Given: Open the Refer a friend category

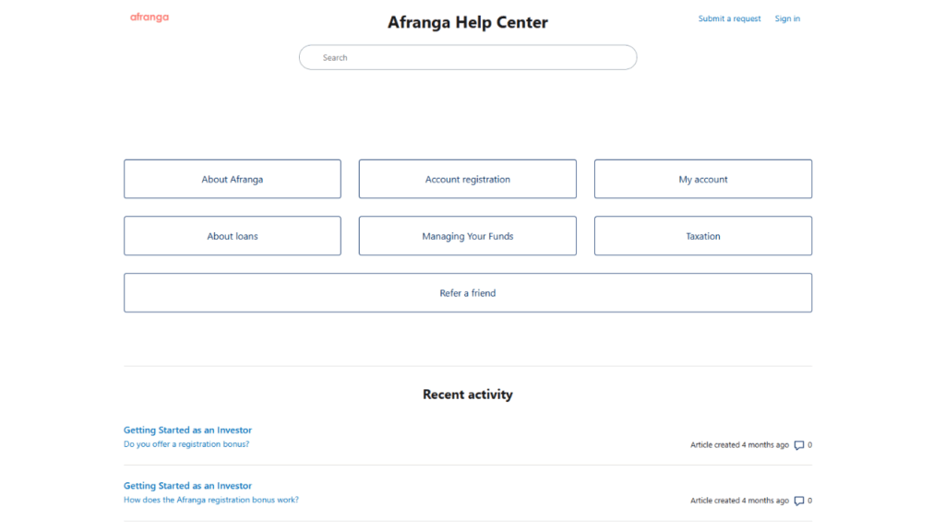Looking at the screenshot, I should [468, 293].
